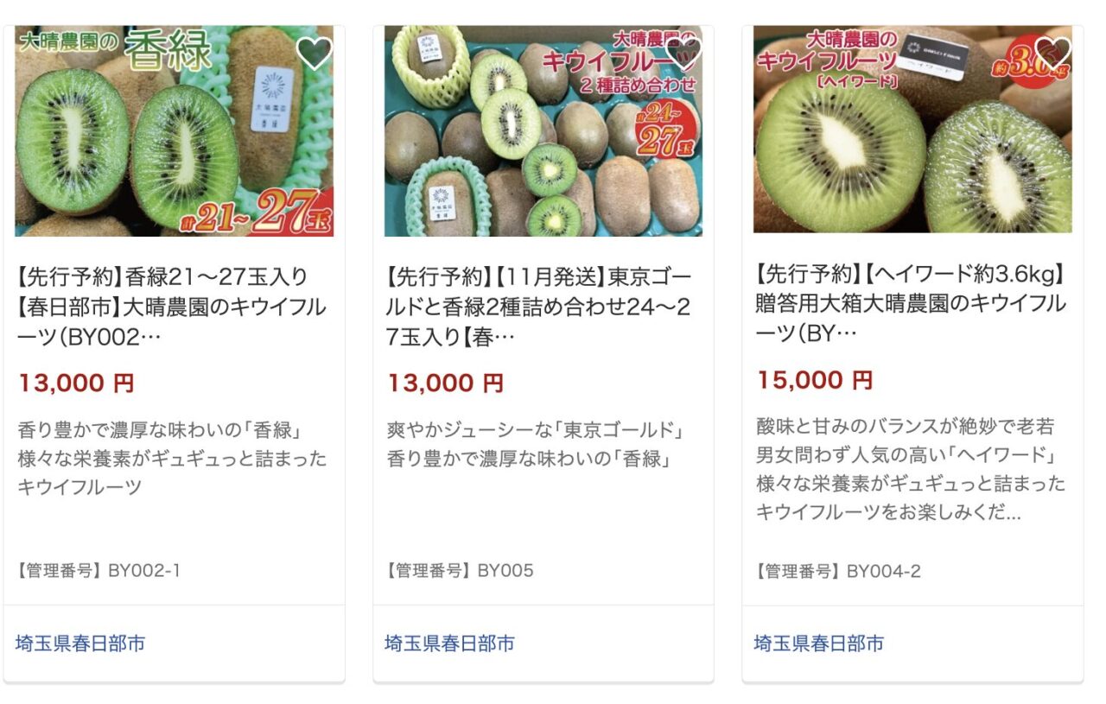Image resolution: width=1106 pixels, height=704 pixels.
Task: Click the 管理番号 BY004-2 label
Action: (838, 572)
